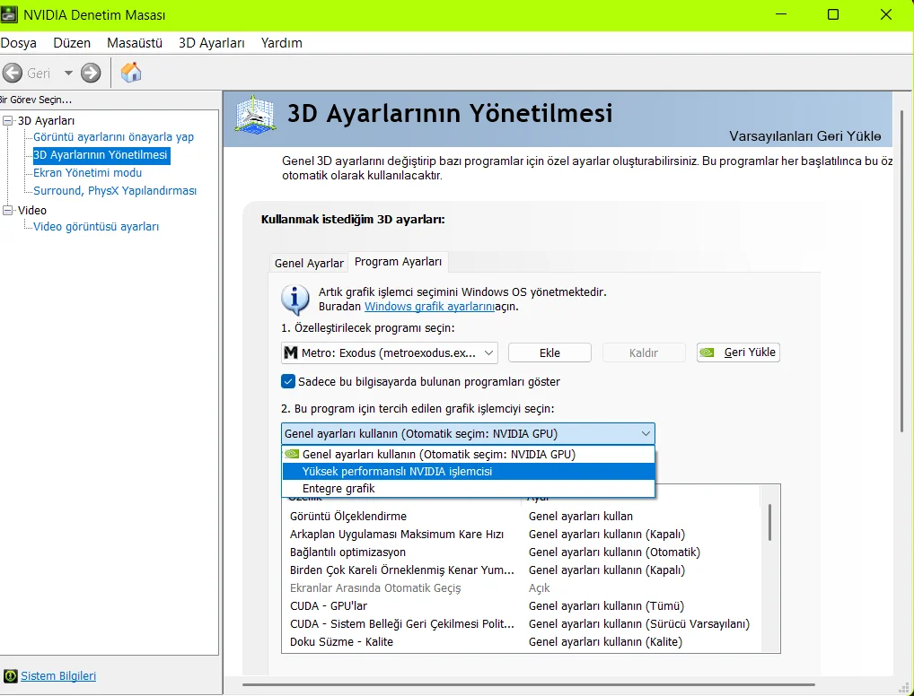Open the Düzen menu
914x696 pixels.
click(72, 42)
